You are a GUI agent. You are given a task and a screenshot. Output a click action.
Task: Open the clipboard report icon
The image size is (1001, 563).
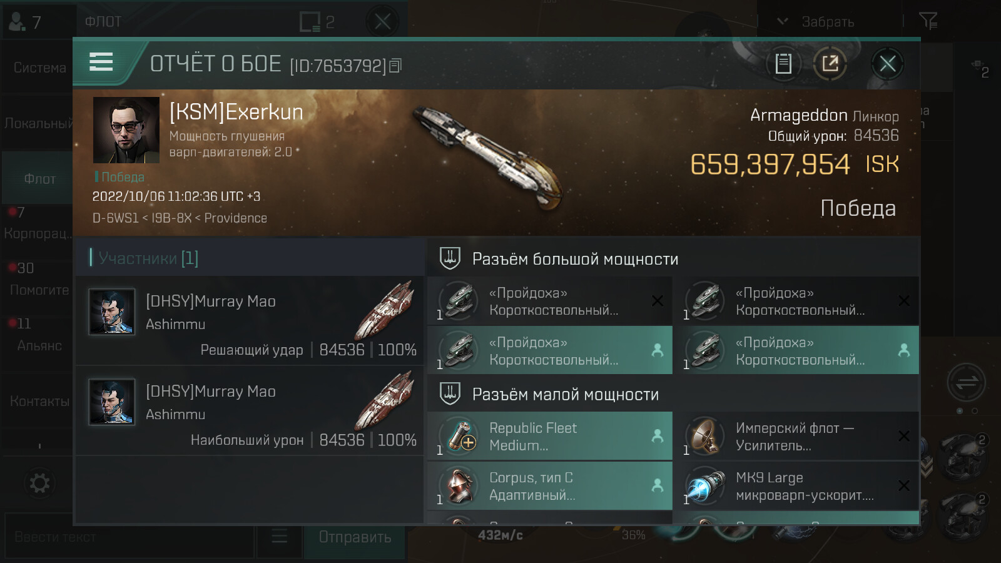tap(783, 63)
